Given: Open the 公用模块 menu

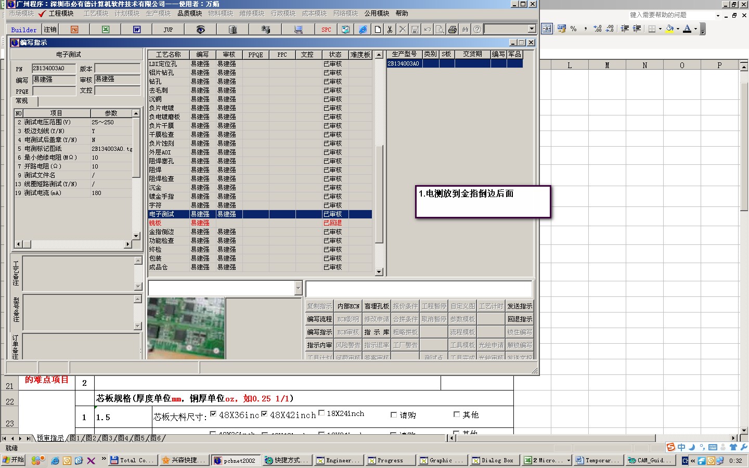Looking at the screenshot, I should pos(377,14).
